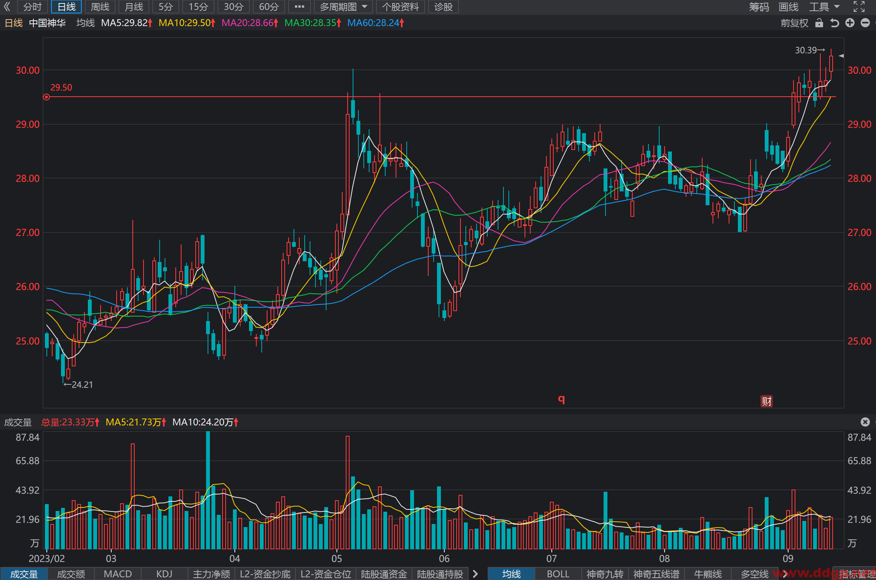Expand the 工具 tools dropdown
Viewport: 876px width, 580px height.
click(824, 7)
